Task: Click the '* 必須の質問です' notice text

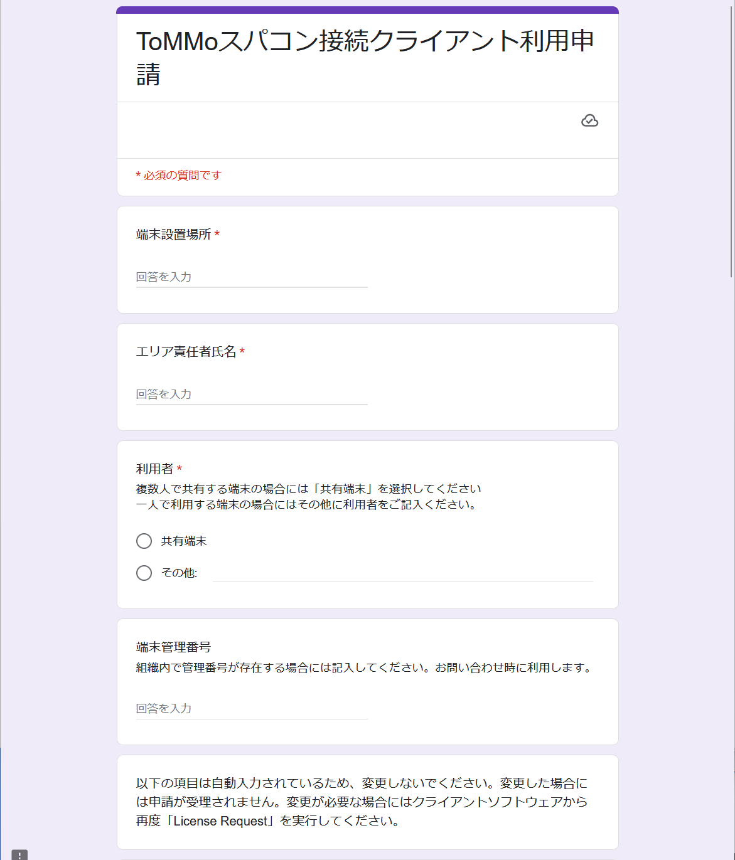Action: coord(179,176)
